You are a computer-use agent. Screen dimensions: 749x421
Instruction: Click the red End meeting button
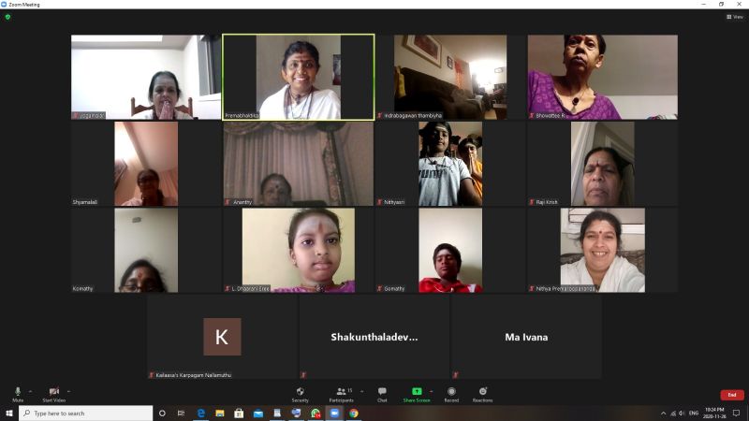[x=731, y=395]
